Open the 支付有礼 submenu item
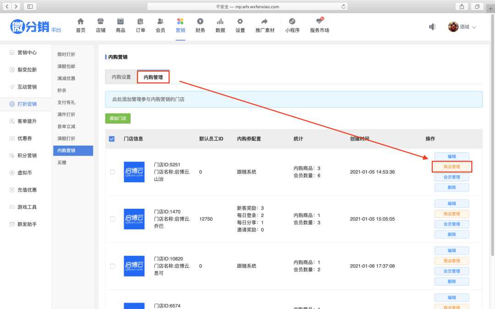 click(x=66, y=103)
